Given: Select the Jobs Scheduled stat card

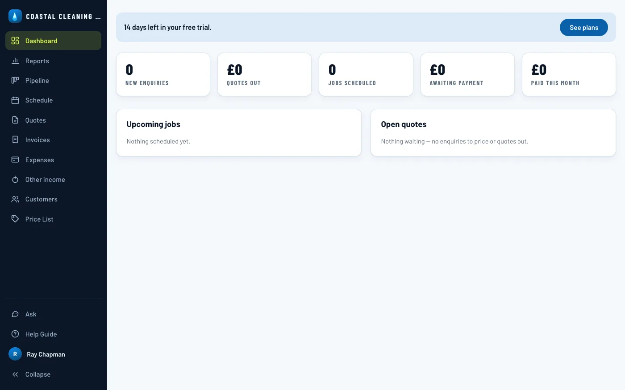Looking at the screenshot, I should [366, 74].
